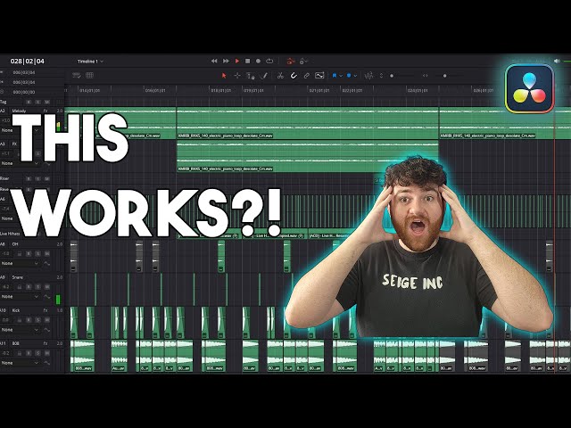Click the fx label on the Kick track
Viewport: 571px width, 428px height.
pos(46,310)
